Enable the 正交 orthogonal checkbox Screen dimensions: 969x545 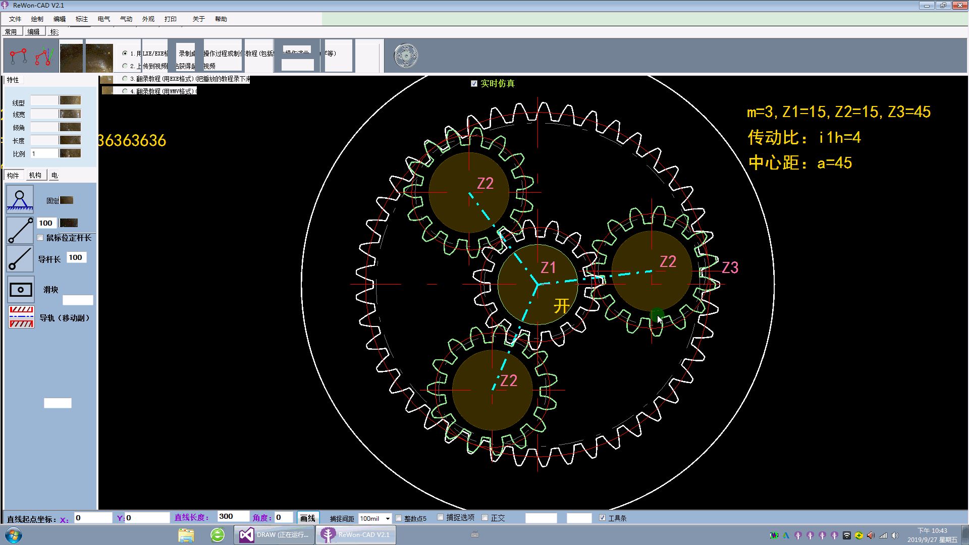485,518
